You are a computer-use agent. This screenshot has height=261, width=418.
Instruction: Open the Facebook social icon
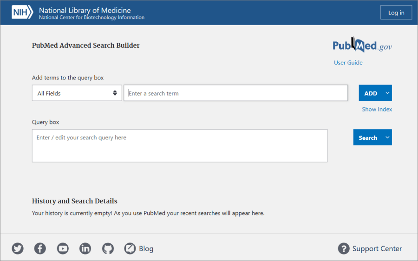point(40,248)
